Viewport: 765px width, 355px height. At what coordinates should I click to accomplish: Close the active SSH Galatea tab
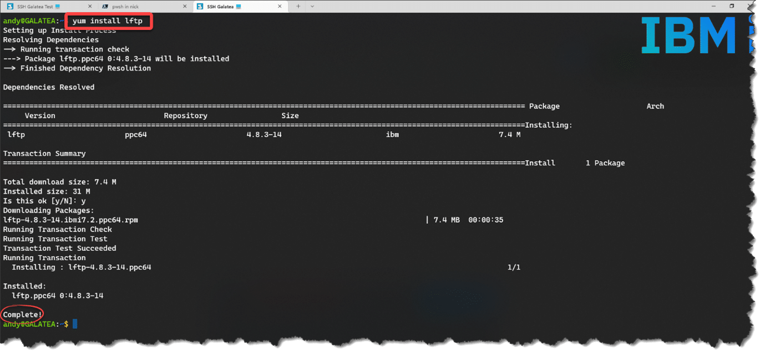[x=280, y=7]
